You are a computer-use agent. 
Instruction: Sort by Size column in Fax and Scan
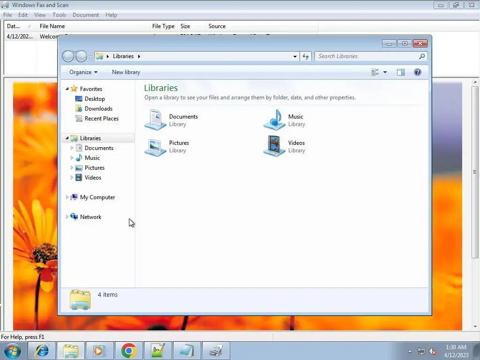[x=192, y=26]
